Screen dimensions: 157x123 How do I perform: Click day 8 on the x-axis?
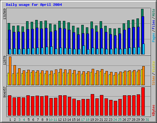(42, 120)
